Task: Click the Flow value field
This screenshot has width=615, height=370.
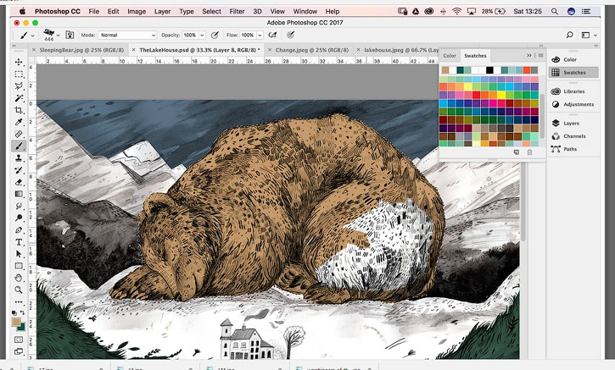Action: coord(248,36)
